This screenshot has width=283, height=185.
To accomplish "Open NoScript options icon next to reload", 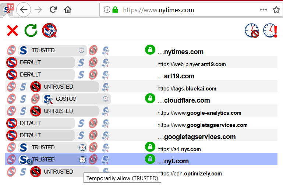I will click(49, 31).
